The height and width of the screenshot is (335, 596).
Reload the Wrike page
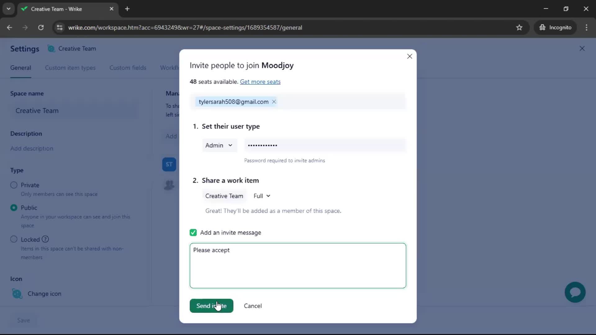click(x=41, y=28)
